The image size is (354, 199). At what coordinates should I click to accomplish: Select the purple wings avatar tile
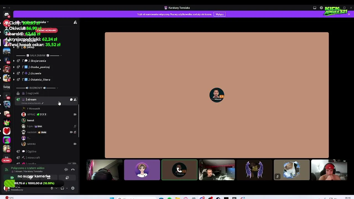pyautogui.click(x=254, y=170)
